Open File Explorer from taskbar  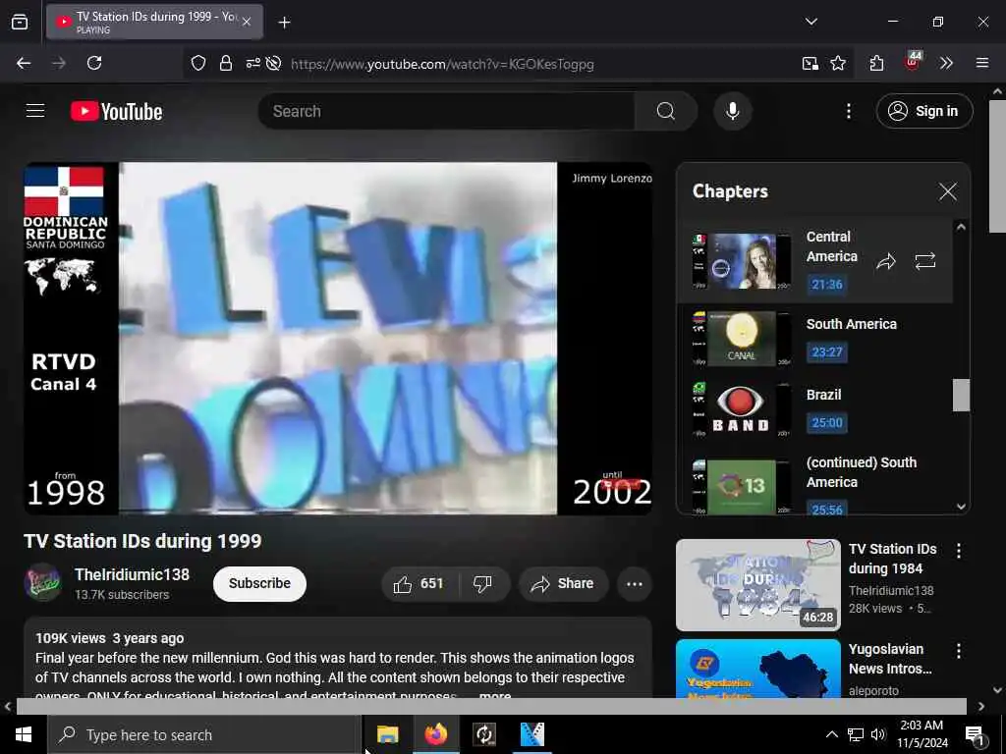(387, 734)
